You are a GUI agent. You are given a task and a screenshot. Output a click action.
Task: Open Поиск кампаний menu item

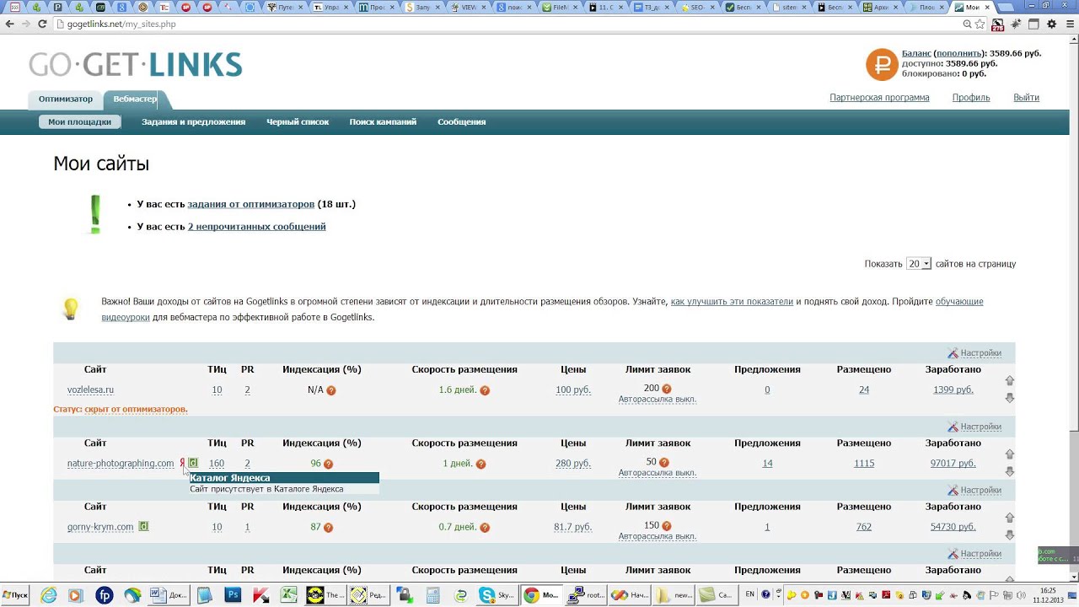point(383,122)
